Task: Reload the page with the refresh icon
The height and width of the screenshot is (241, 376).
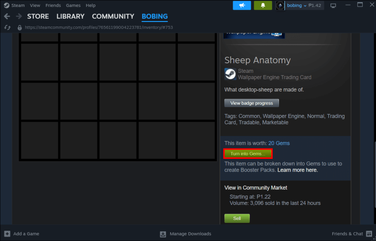Action: click(7, 27)
